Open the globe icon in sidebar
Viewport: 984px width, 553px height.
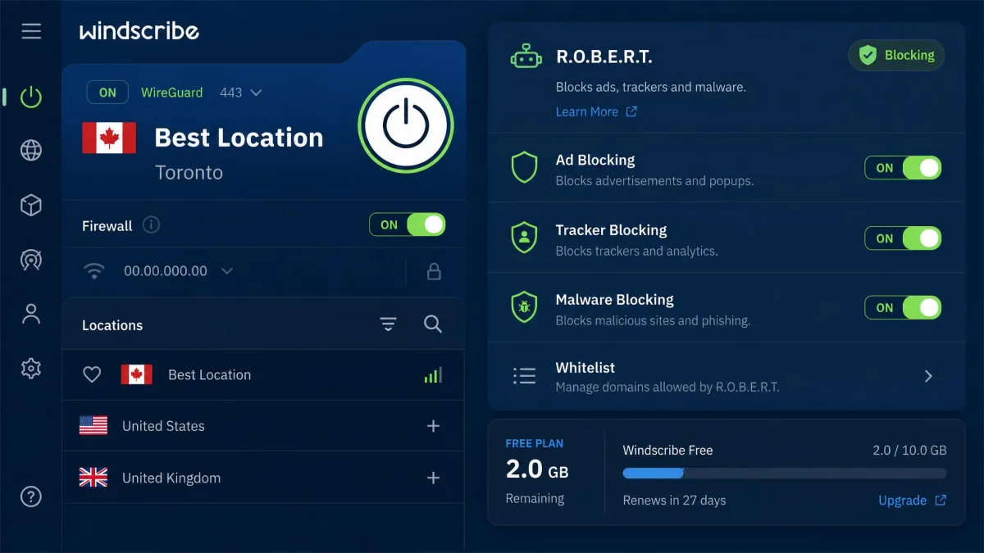point(31,151)
